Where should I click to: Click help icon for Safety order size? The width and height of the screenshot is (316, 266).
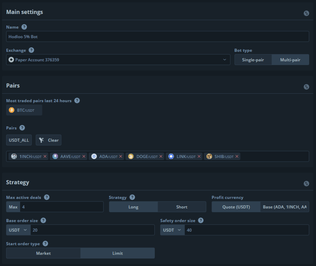coord(201,220)
